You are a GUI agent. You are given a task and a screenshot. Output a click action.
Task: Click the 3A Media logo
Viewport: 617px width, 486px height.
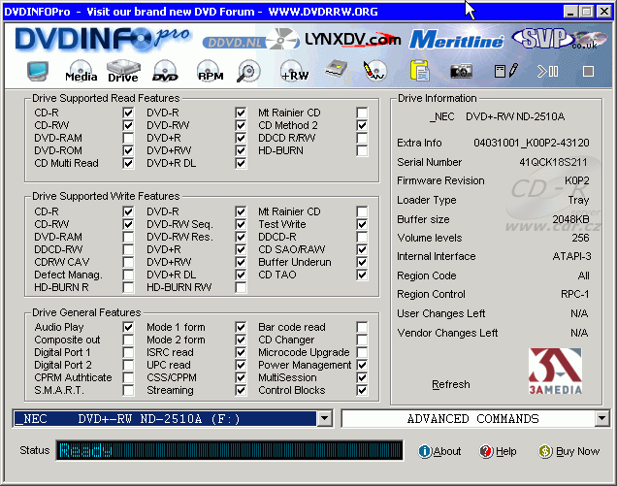point(555,372)
